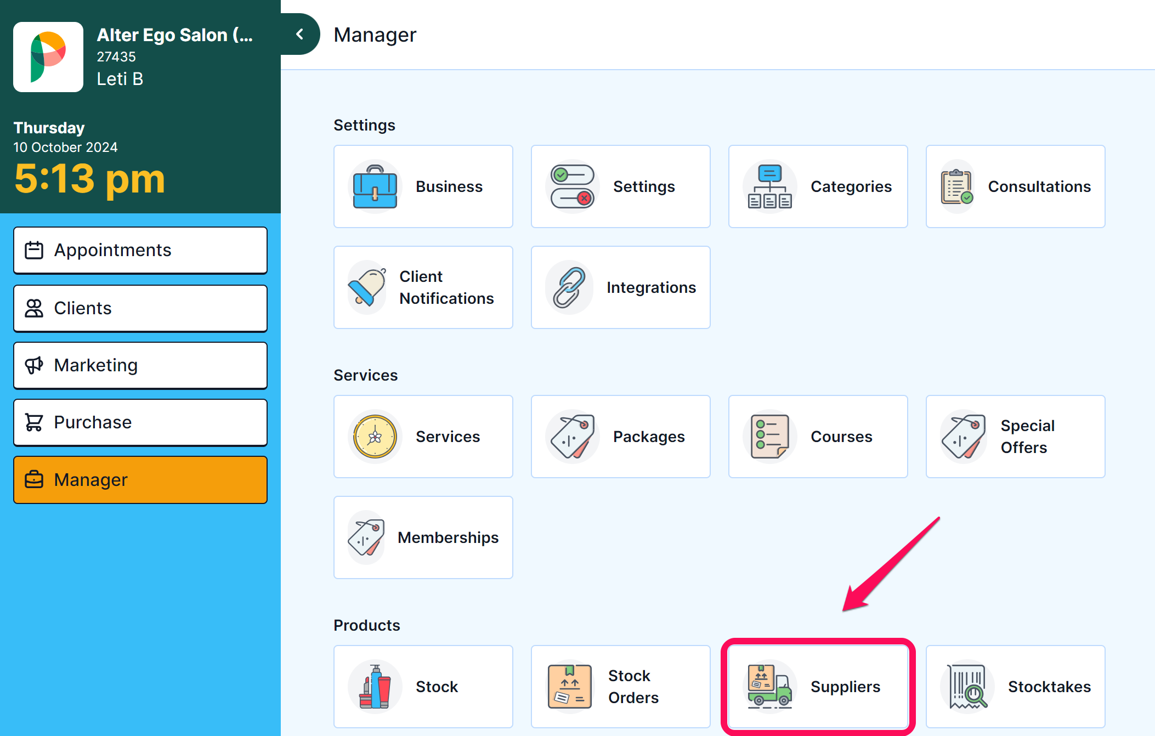
Task: Select the Manager menu item
Action: pyautogui.click(x=140, y=479)
